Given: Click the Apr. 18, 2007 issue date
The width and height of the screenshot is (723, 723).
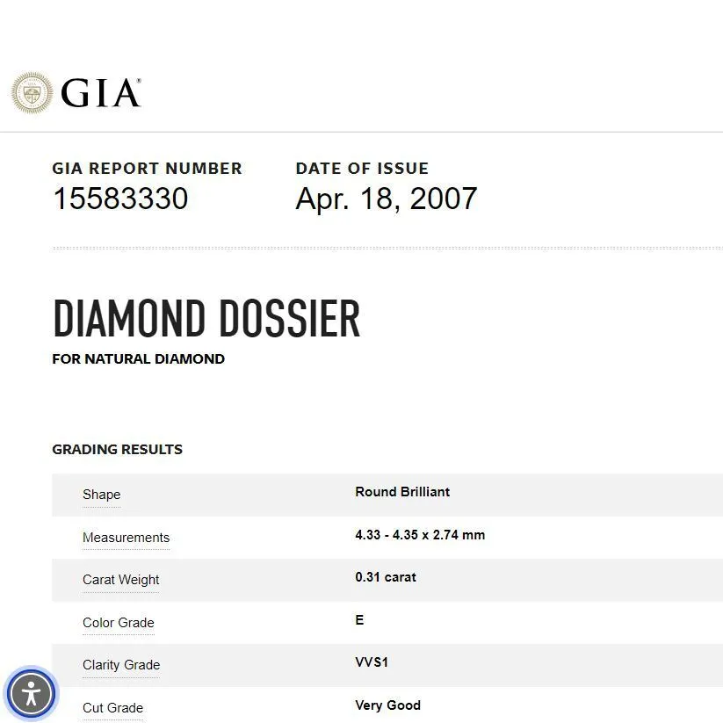Looking at the screenshot, I should (386, 199).
